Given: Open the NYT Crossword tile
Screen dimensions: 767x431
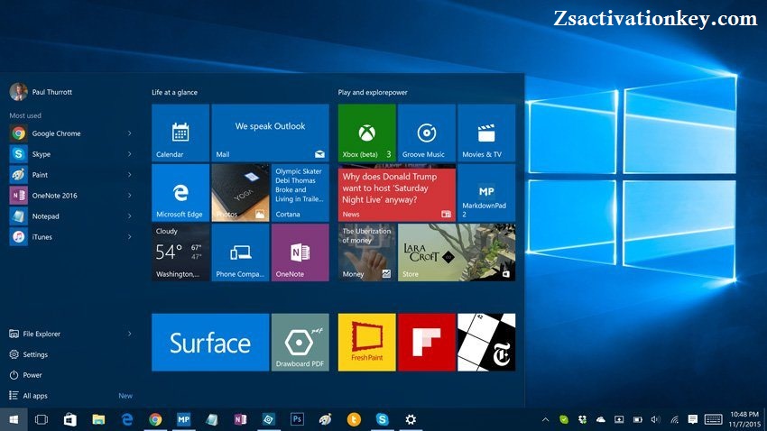Looking at the screenshot, I should click(486, 342).
